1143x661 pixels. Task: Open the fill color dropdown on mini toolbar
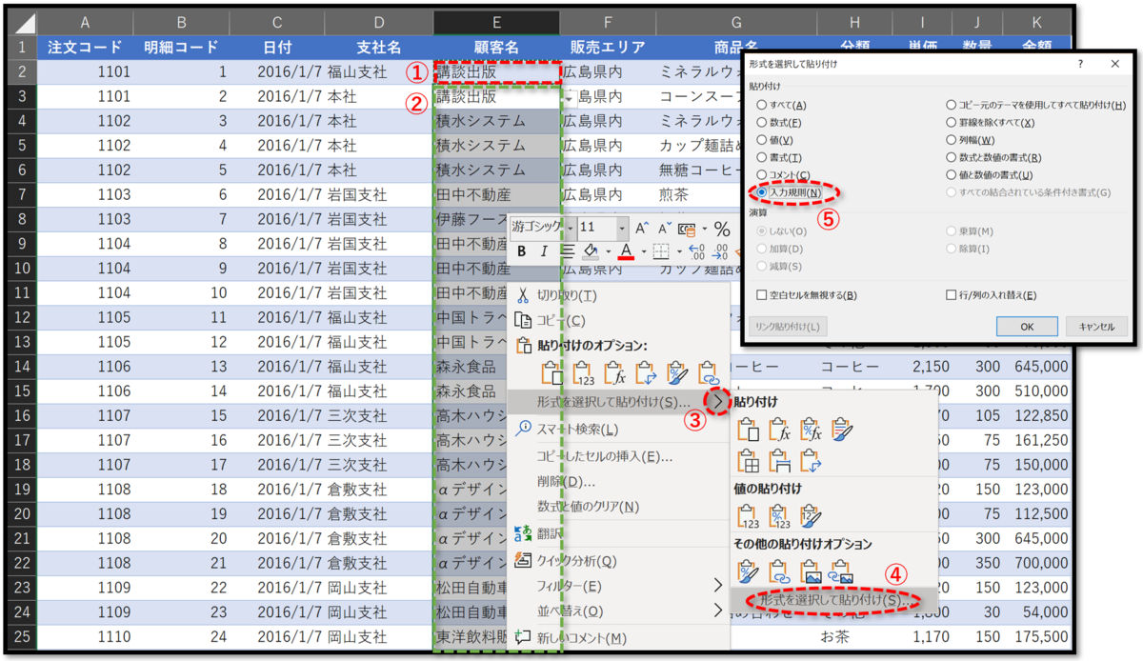tap(609, 251)
